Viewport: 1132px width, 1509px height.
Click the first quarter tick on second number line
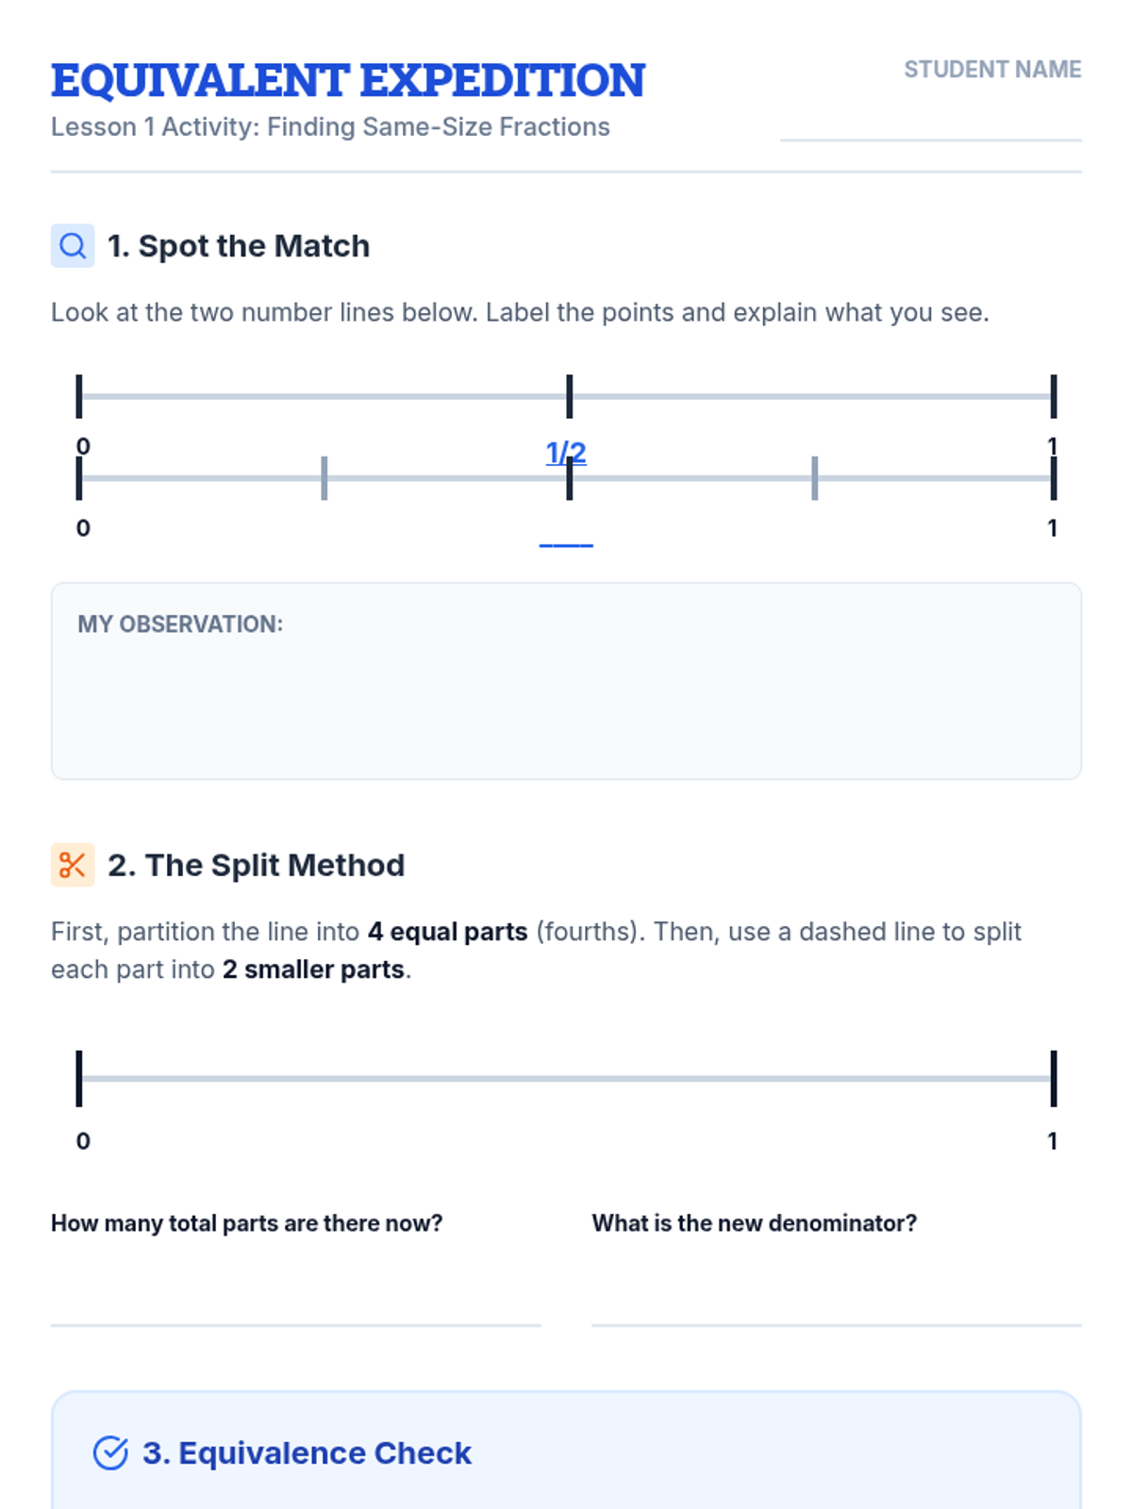click(325, 478)
